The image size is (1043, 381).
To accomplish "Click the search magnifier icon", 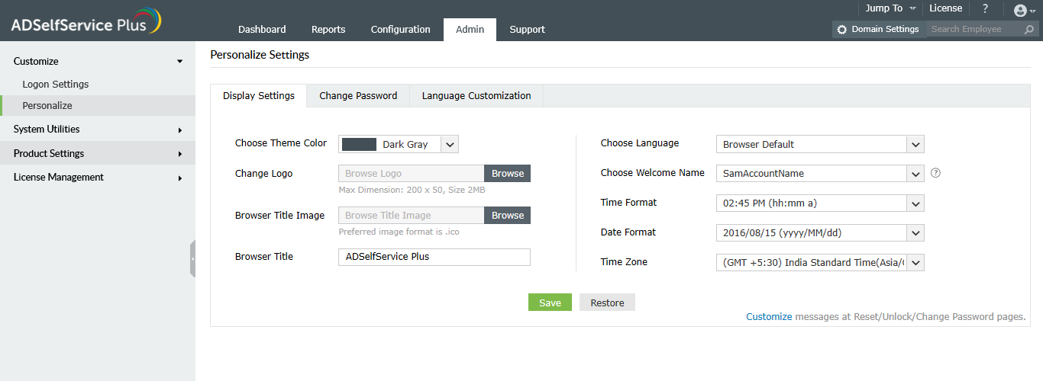I will tap(1029, 30).
